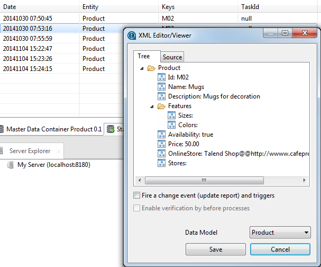Click the icon beside Id: M02
The image size is (321, 267).
pyautogui.click(x=162, y=77)
